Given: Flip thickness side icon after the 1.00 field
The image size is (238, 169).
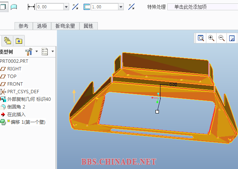Looking at the screenshot, I should click(x=131, y=7).
